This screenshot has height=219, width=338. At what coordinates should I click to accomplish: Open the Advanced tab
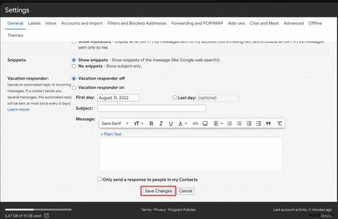tap(294, 23)
